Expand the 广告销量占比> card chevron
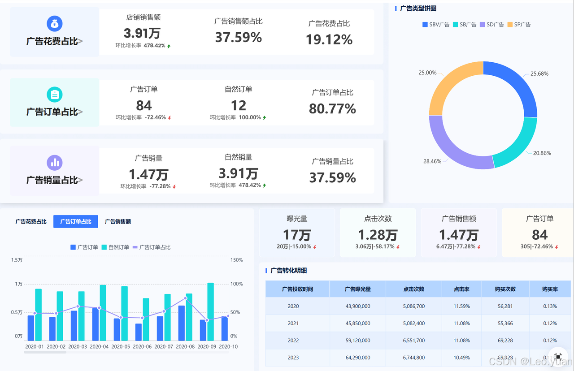574x371 pixels. coord(80,180)
